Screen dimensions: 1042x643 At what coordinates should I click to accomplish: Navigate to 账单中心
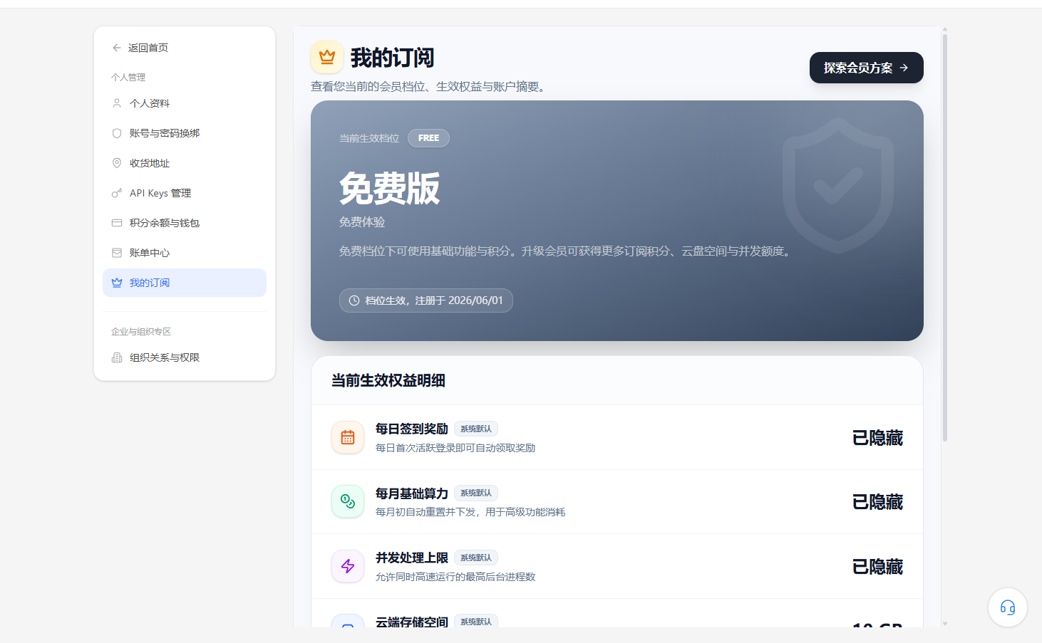185,253
